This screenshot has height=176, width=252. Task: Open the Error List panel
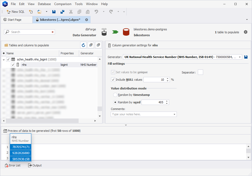click(x=13, y=165)
